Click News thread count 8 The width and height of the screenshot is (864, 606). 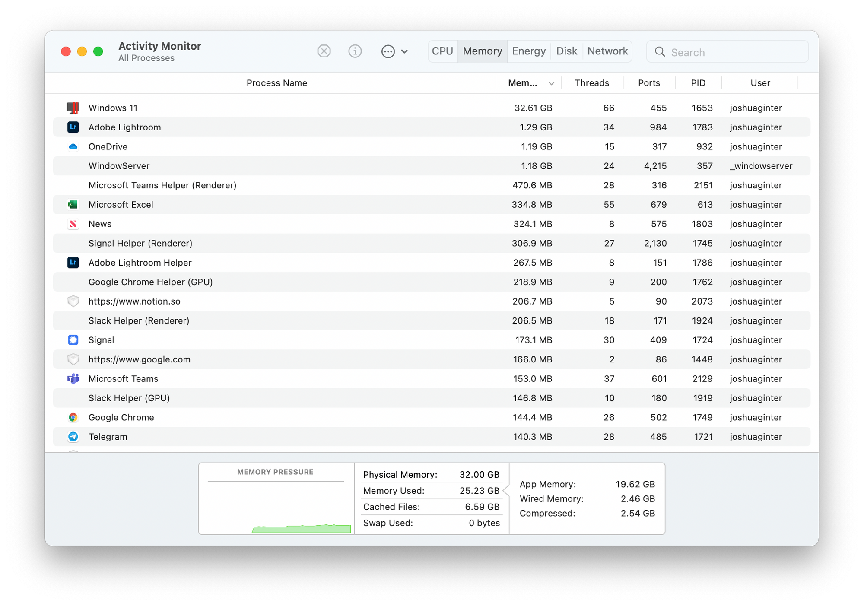point(611,224)
